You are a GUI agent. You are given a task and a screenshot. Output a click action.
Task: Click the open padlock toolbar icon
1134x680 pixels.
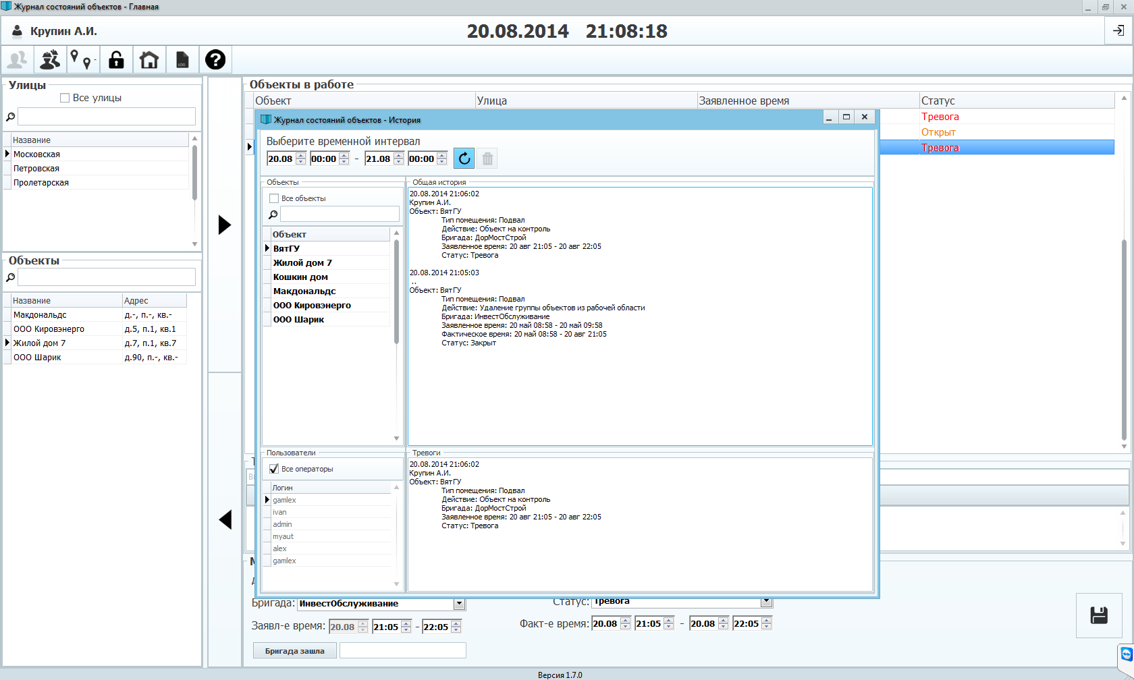coord(116,60)
